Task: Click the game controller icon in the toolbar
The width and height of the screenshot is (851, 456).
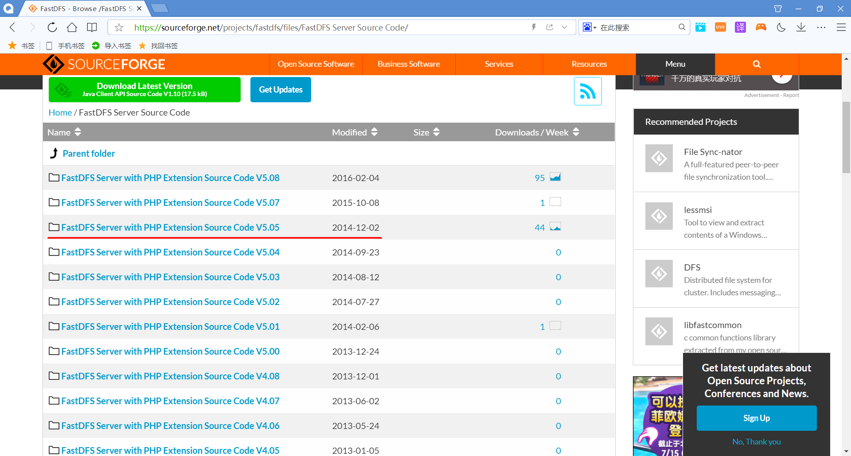Action: click(x=761, y=27)
